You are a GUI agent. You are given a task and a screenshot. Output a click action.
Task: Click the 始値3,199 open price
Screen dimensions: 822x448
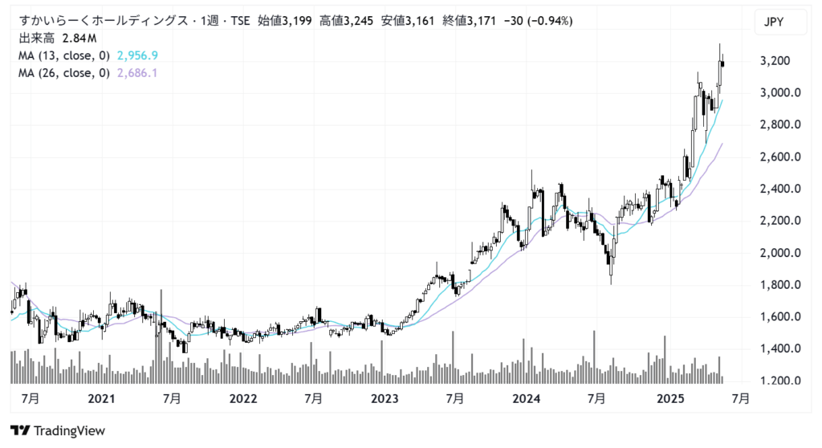pos(285,21)
